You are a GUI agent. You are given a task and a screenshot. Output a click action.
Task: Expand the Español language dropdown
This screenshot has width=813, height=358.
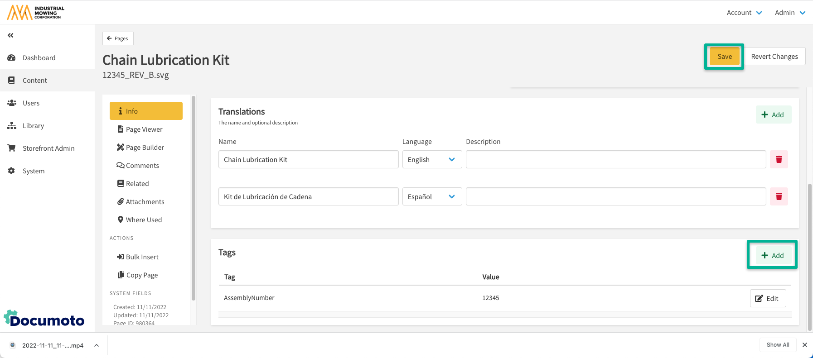coord(432,196)
